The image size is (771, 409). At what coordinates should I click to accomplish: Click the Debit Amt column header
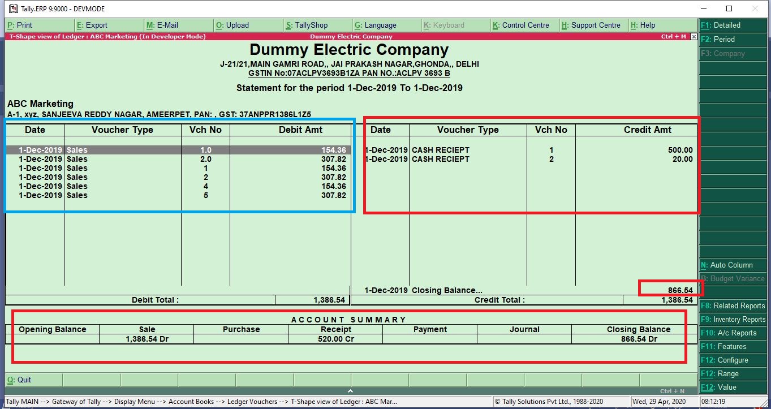(x=300, y=130)
